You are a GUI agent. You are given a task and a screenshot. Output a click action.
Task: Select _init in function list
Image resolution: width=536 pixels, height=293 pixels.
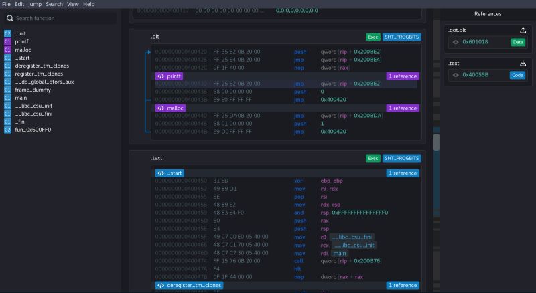click(20, 33)
